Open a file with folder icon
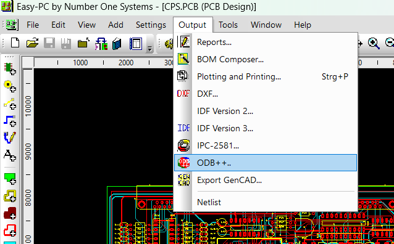 coord(32,43)
